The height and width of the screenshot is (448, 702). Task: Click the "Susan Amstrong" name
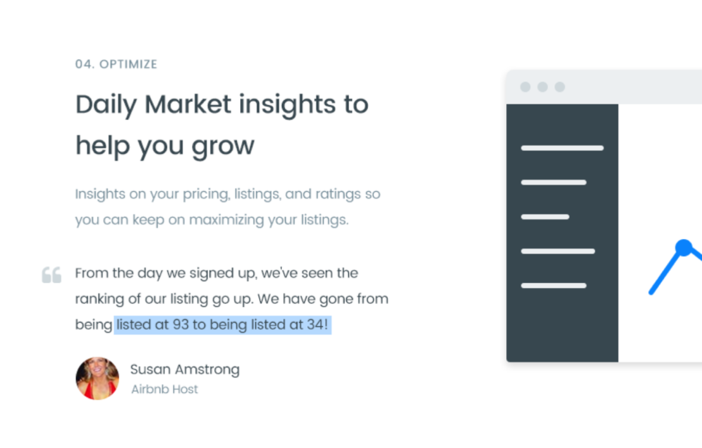pos(184,369)
